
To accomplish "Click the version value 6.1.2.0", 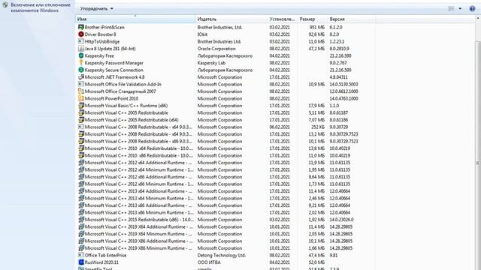I will 336,27.
